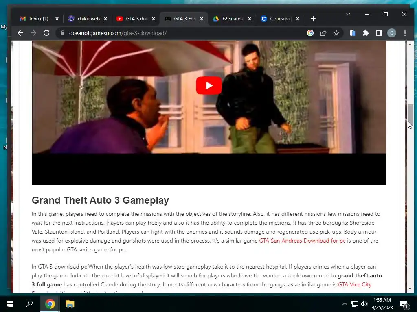Open the clock showing 1:55 AM
Image resolution: width=417 pixels, height=312 pixels.
click(382, 304)
